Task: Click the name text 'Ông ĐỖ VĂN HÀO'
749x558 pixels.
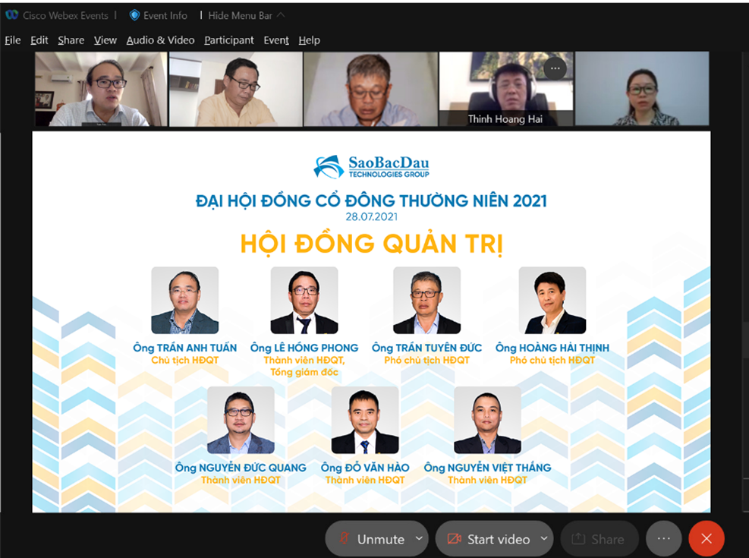Action: pos(365,467)
